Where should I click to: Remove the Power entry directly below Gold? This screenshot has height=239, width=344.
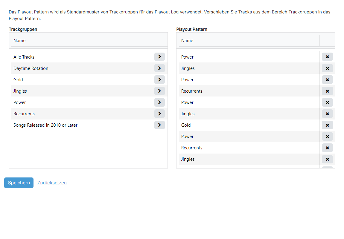pyautogui.click(x=327, y=137)
